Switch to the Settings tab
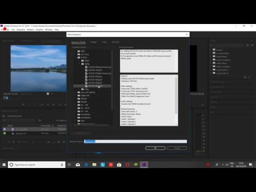The height and width of the screenshot is (192, 256). pos(93,42)
